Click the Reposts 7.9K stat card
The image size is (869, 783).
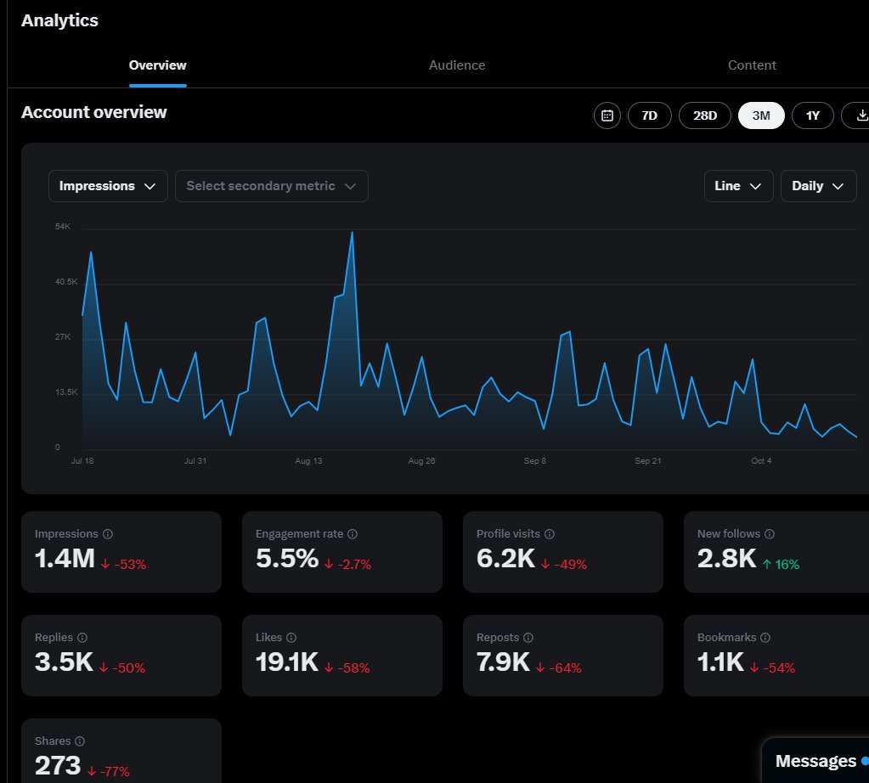pyautogui.click(x=563, y=656)
